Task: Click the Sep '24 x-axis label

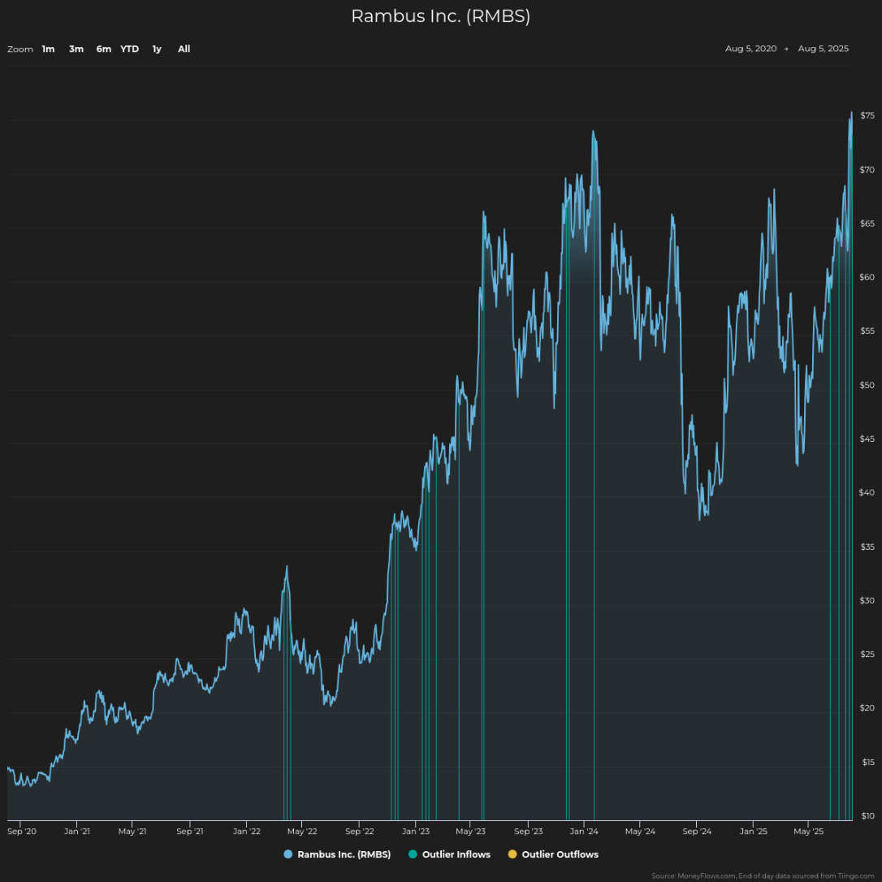Action: coord(697,832)
